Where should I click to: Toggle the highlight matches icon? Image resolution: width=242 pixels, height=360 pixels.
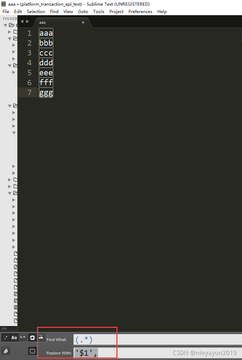32,351
